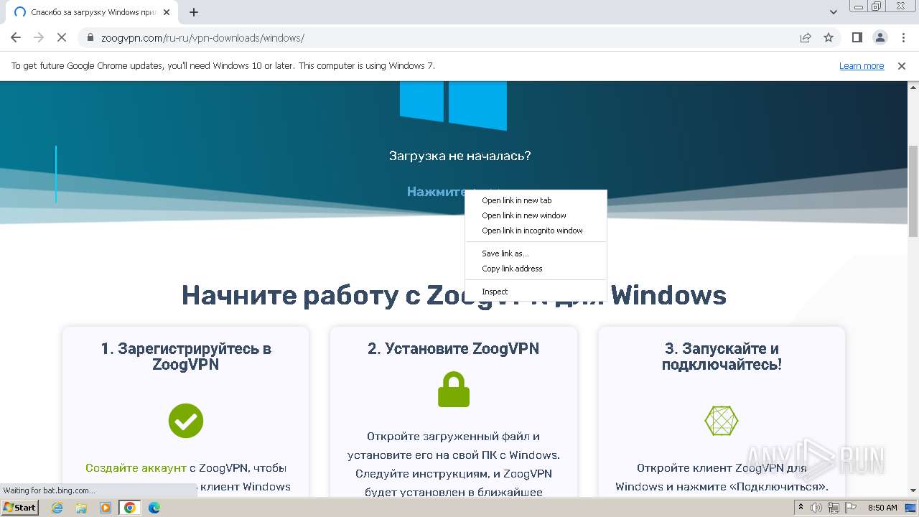
Task: Click the Нажмите download link
Action: click(437, 191)
